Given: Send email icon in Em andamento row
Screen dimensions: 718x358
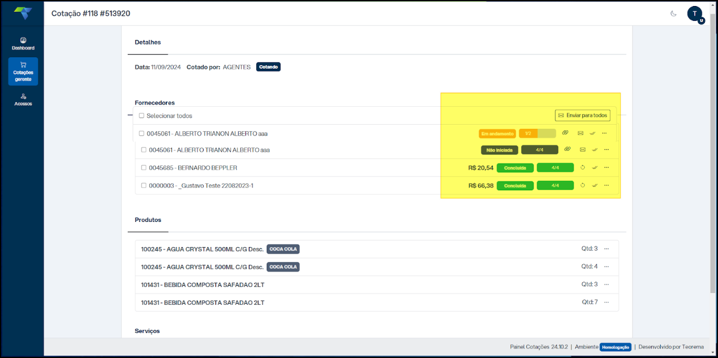Looking at the screenshot, I should point(580,133).
